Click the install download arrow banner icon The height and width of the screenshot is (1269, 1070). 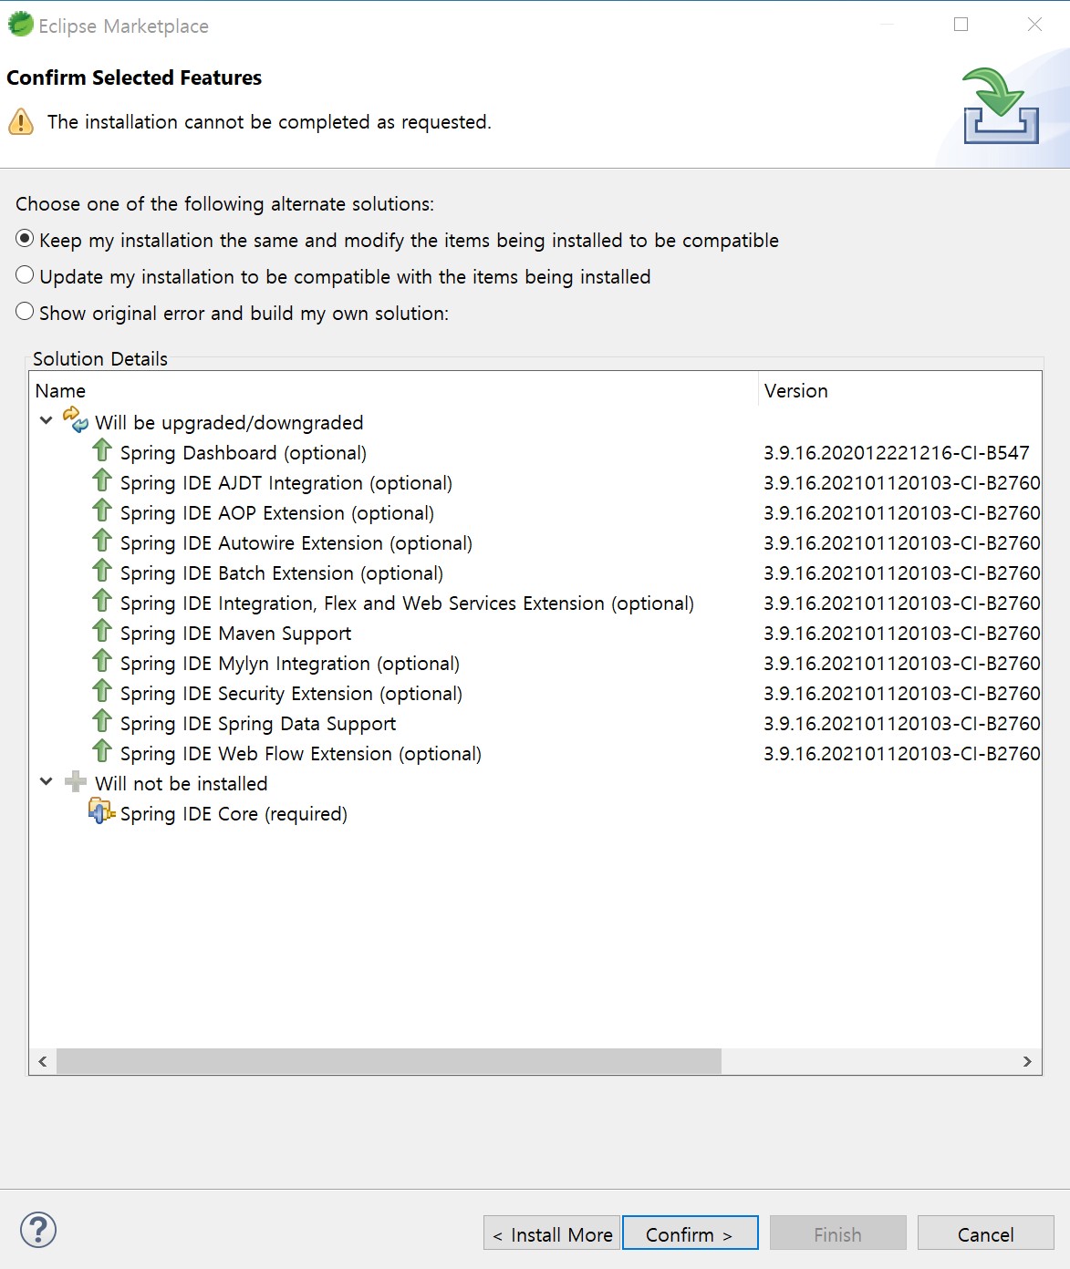pyautogui.click(x=1001, y=106)
